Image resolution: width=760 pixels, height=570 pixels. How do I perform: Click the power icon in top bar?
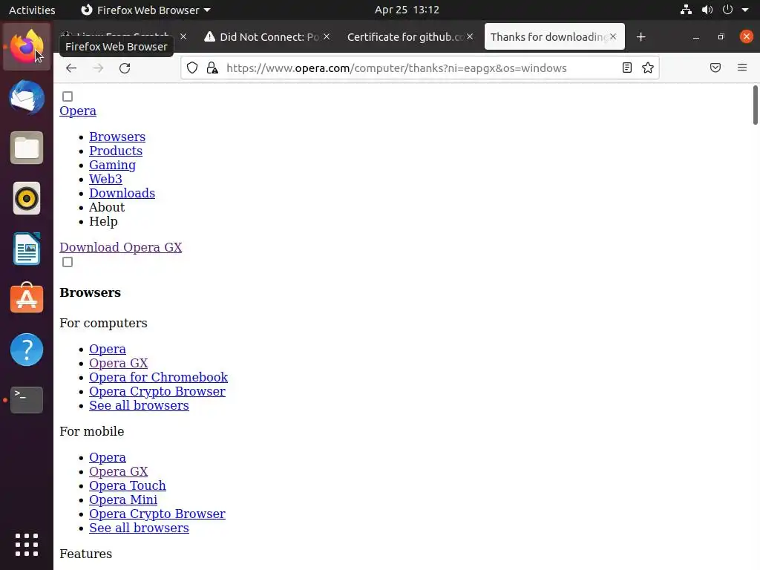point(727,10)
